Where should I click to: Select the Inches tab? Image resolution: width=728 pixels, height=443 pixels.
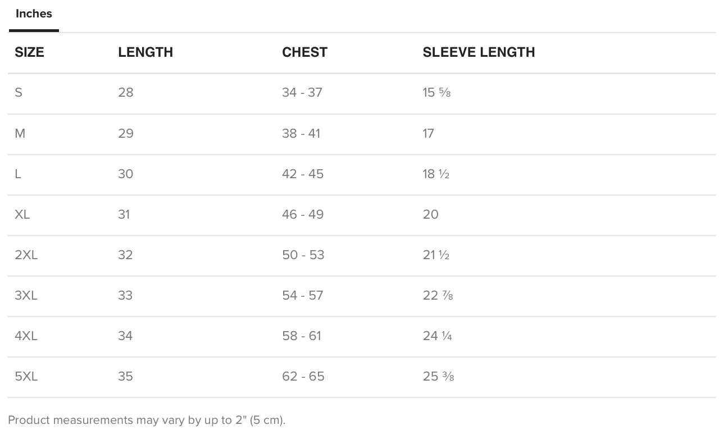coord(34,14)
